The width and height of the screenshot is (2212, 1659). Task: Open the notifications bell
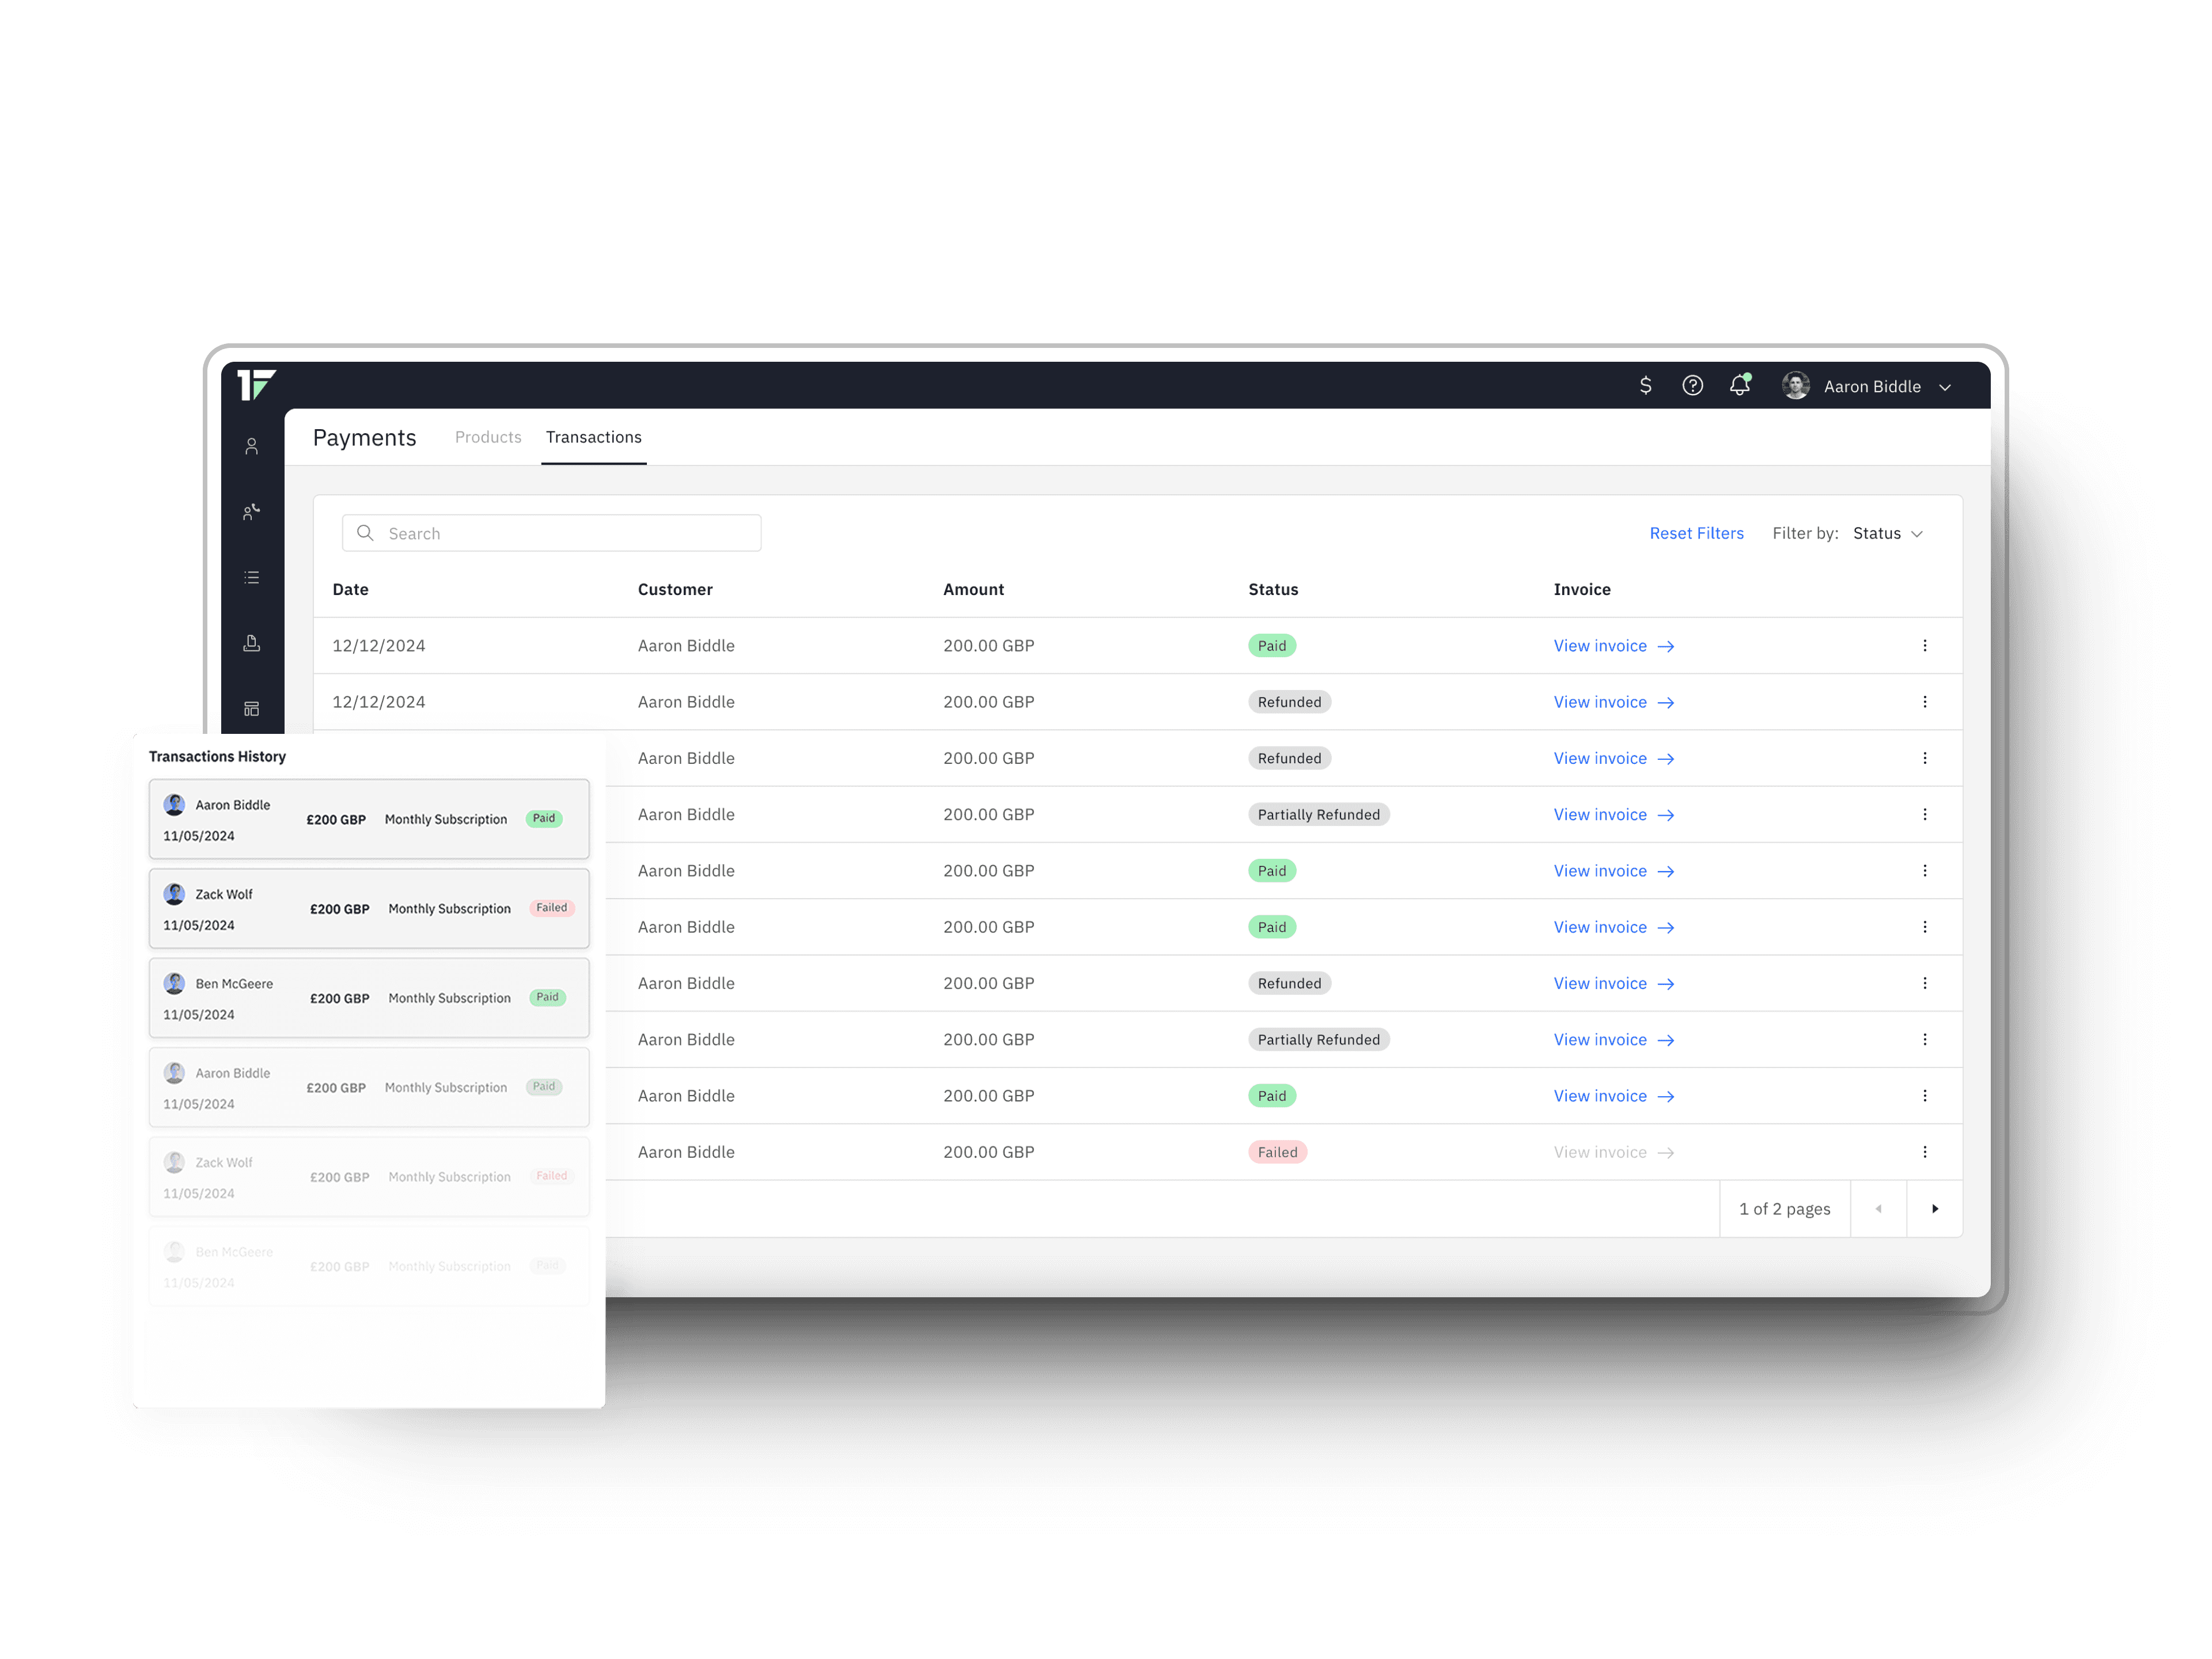[x=1741, y=385]
